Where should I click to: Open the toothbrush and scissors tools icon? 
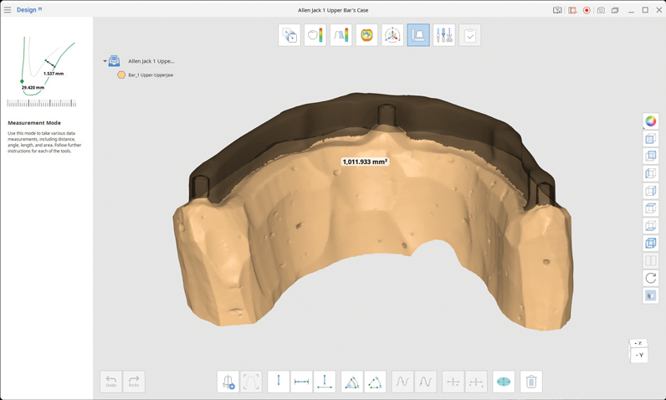tap(444, 35)
